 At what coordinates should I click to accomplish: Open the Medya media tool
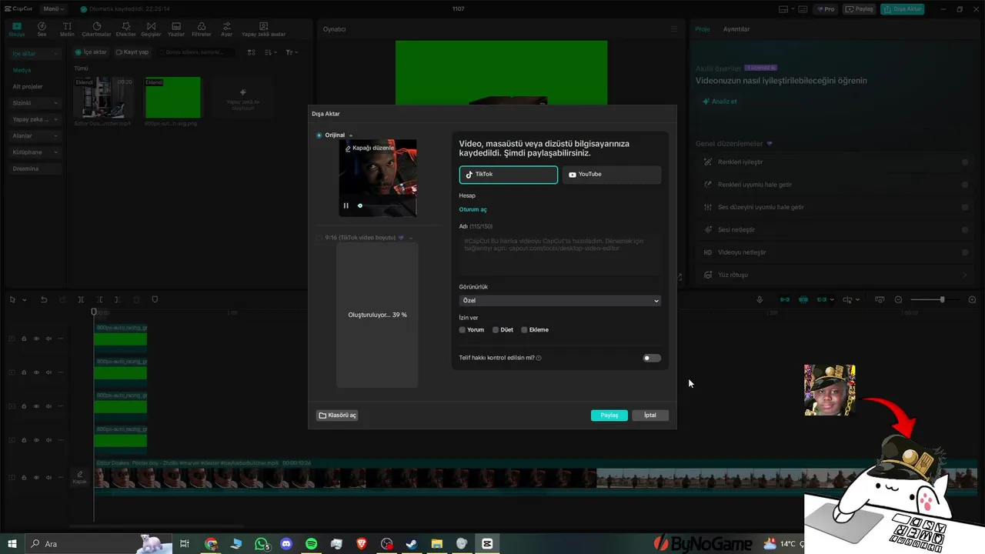click(16, 29)
